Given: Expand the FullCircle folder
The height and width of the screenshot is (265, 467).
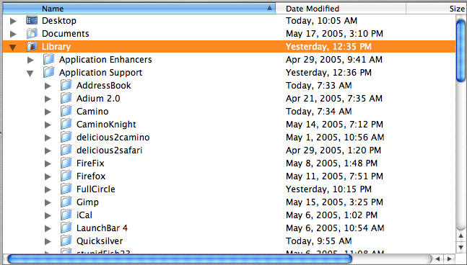Looking at the screenshot, I should click(x=48, y=189).
